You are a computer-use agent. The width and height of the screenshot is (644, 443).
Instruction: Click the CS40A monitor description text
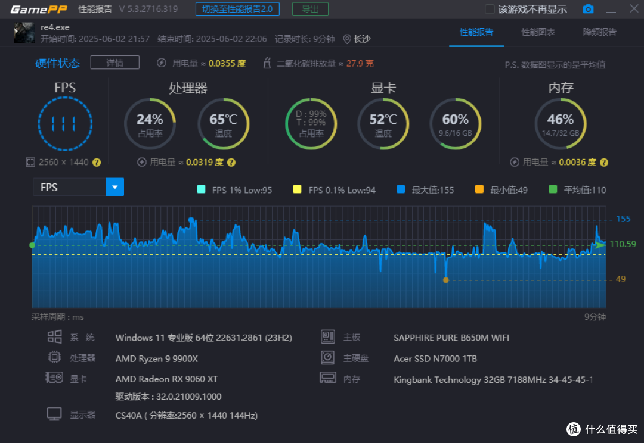pyautogui.click(x=187, y=415)
